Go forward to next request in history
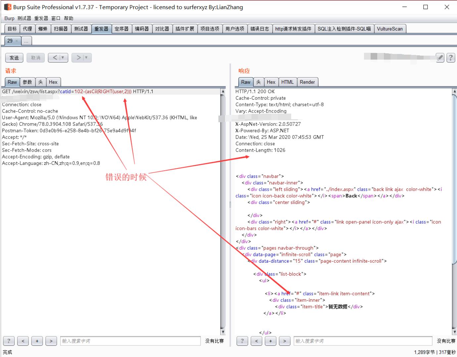 (x=78, y=58)
